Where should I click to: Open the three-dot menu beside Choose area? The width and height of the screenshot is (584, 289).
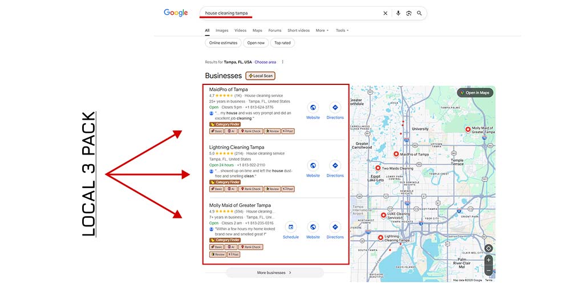[x=283, y=62]
